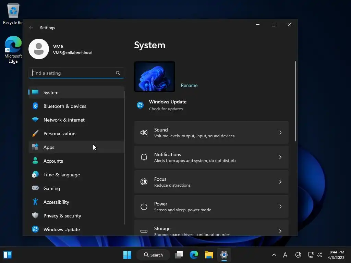351x263 pixels.
Task: Click the Privacy & security shield icon
Action: point(35,215)
